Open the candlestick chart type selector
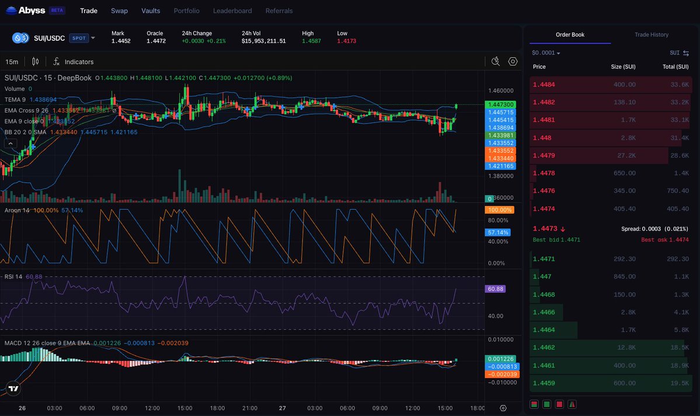 (36, 61)
